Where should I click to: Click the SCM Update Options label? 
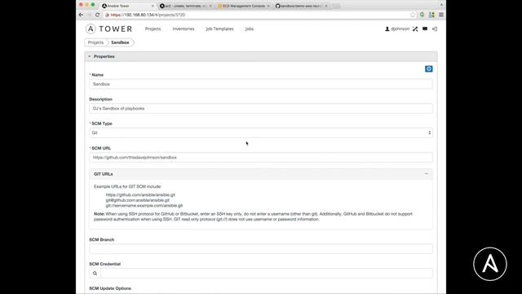click(110, 288)
